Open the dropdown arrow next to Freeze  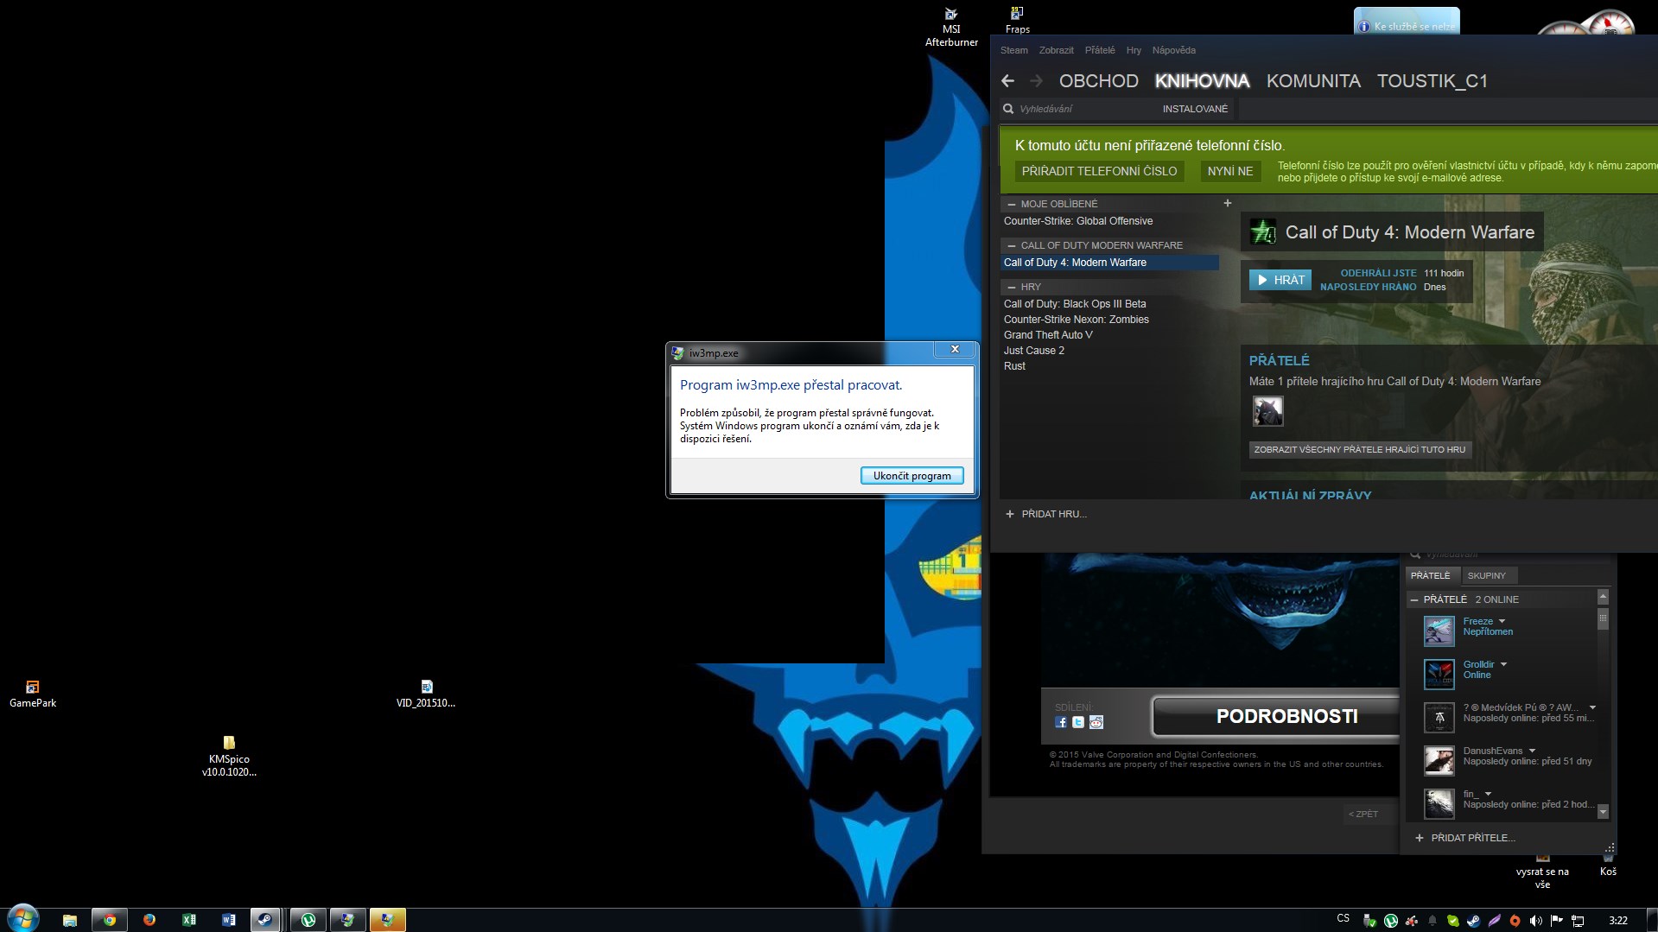coord(1502,621)
